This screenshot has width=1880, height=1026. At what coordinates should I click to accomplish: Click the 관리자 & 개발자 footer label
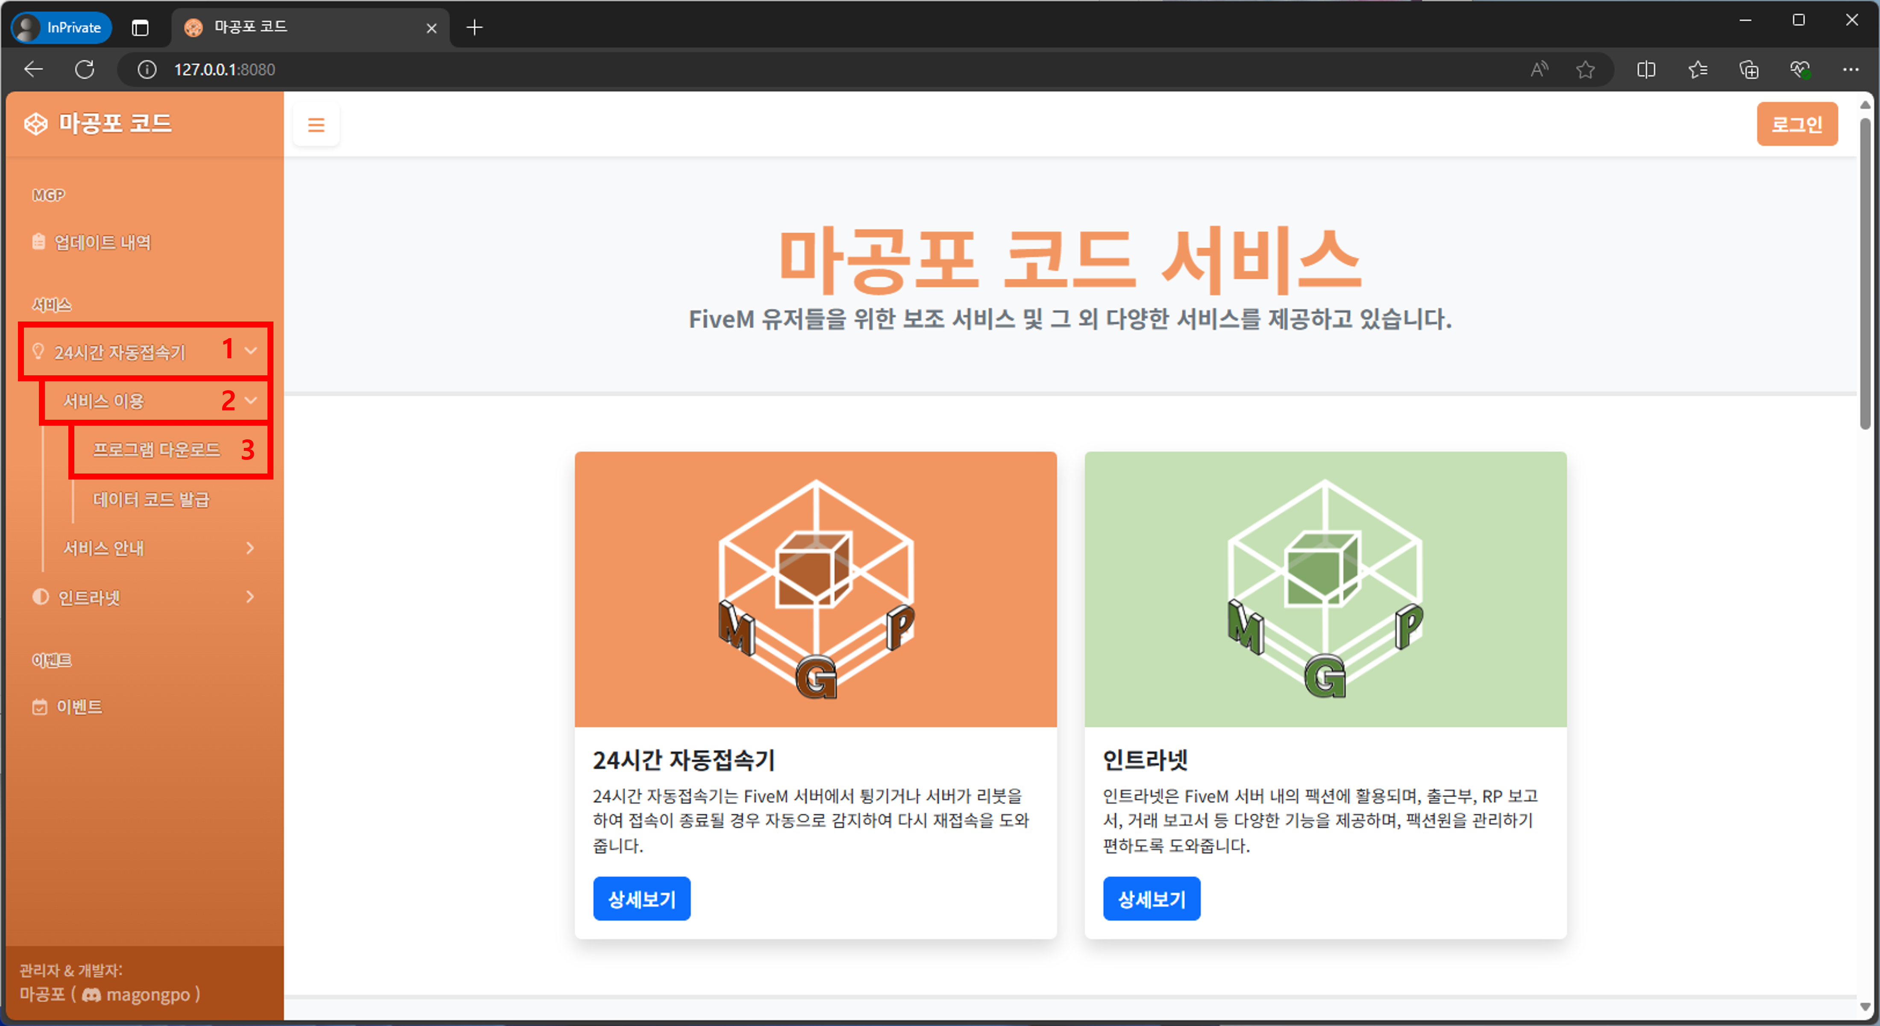(x=71, y=970)
